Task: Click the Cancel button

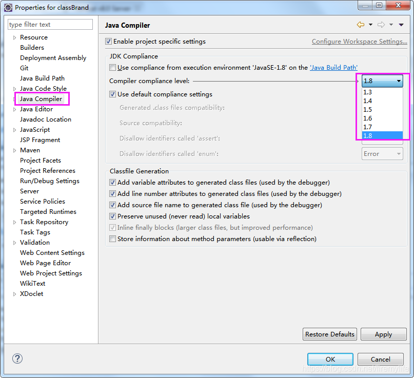Action: [x=381, y=359]
